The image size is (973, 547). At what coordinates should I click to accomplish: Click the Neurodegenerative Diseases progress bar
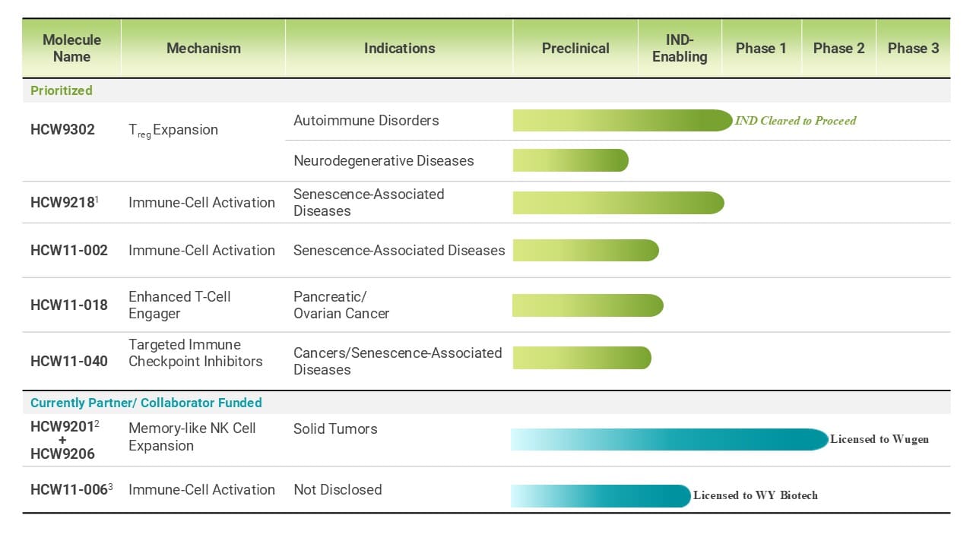click(571, 160)
